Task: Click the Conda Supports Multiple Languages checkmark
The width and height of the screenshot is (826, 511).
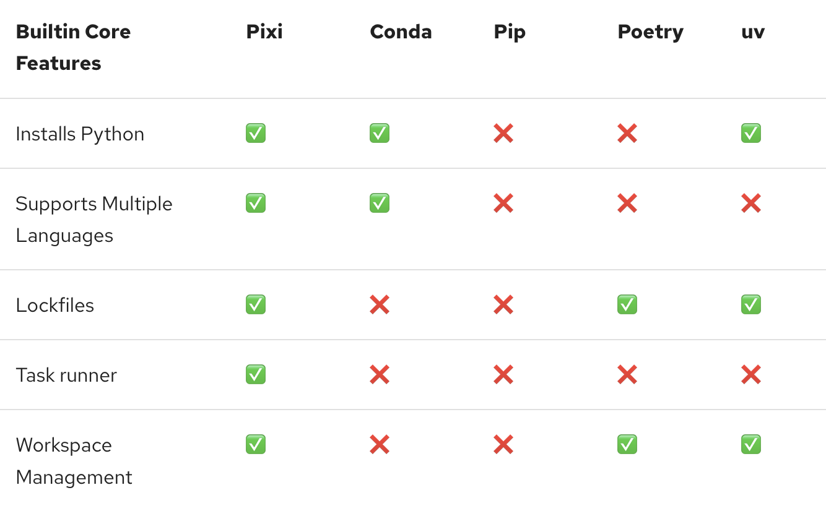Action: (380, 203)
